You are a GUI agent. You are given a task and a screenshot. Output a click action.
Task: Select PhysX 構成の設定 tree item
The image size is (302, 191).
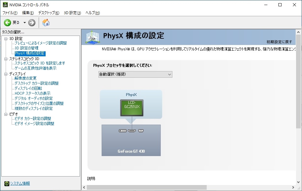pyautogui.click(x=30, y=53)
